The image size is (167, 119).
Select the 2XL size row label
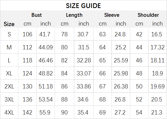9,86
